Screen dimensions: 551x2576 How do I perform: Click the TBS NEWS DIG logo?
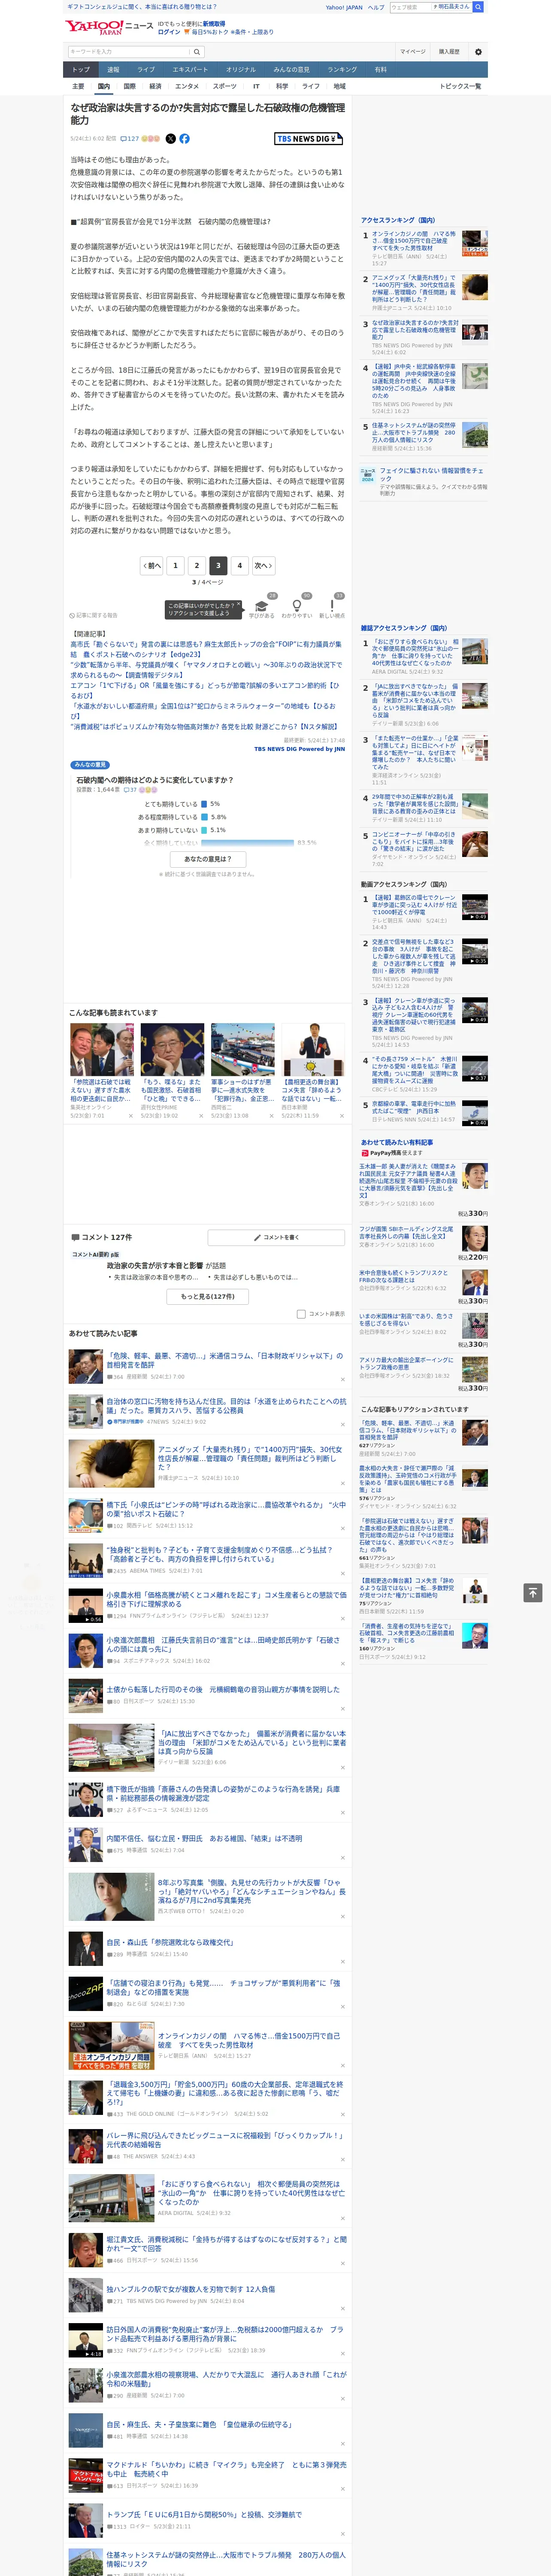[308, 139]
